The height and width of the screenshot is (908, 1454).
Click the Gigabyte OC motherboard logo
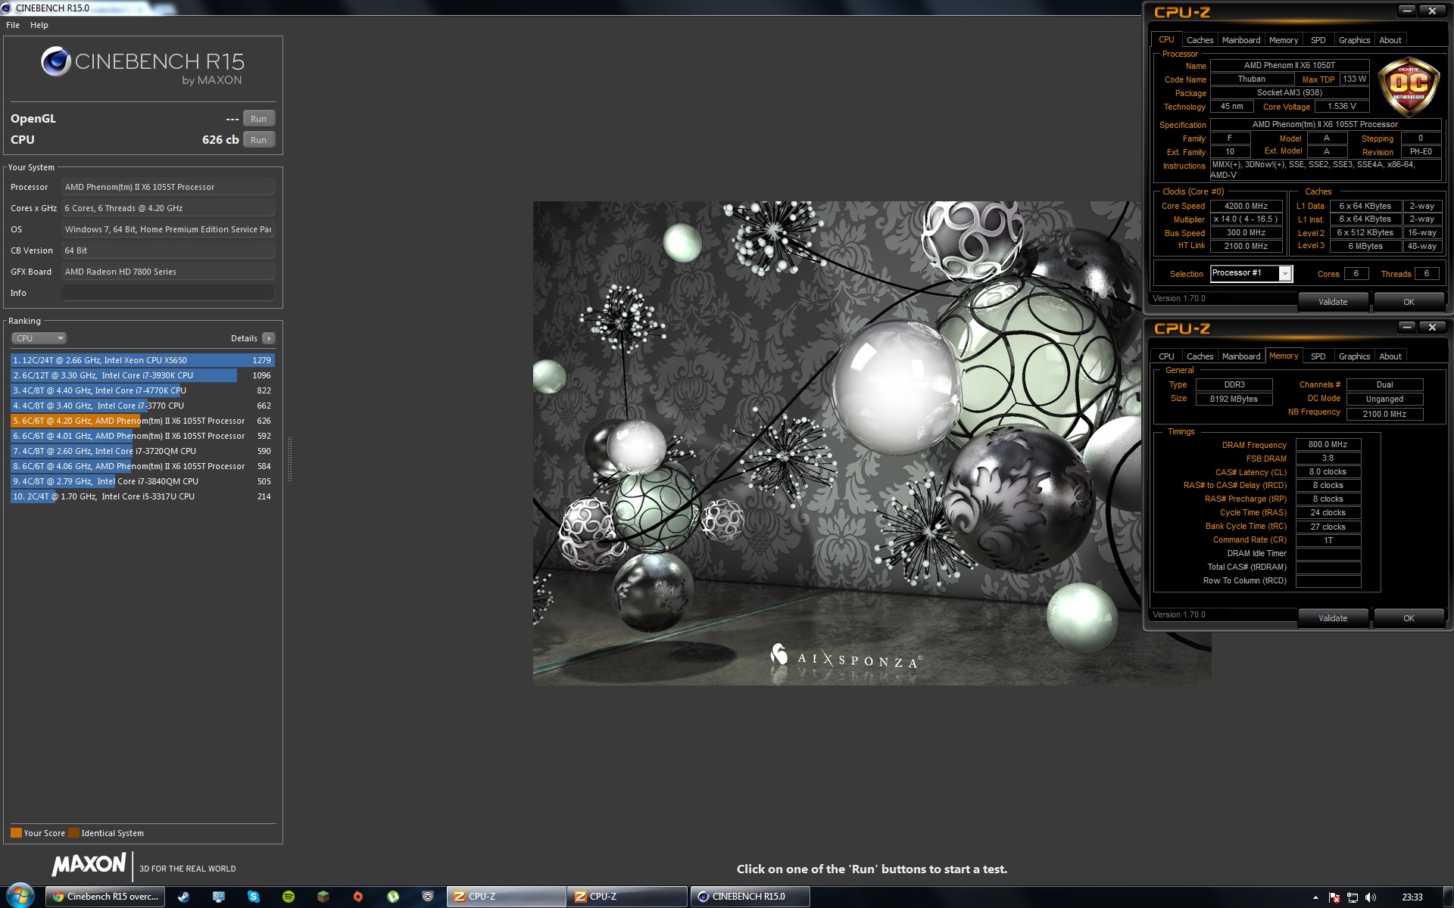point(1409,86)
